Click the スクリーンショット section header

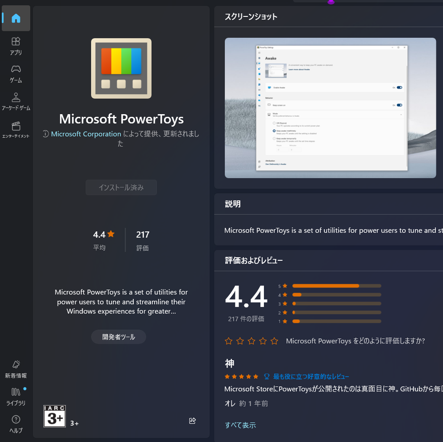click(x=251, y=17)
